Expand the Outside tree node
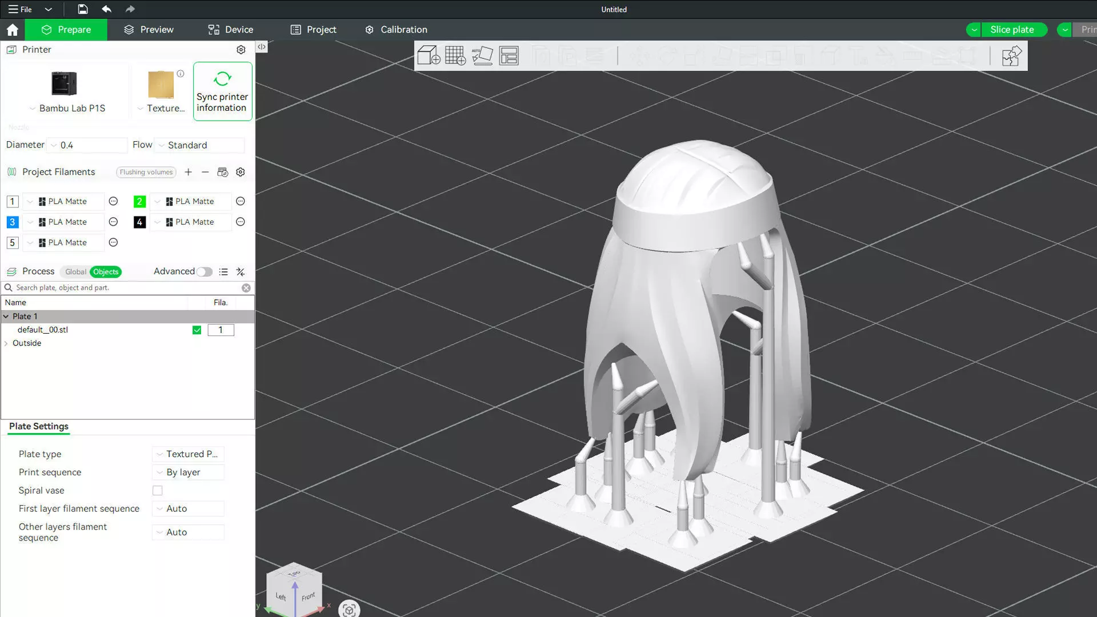The height and width of the screenshot is (617, 1097). [x=6, y=343]
